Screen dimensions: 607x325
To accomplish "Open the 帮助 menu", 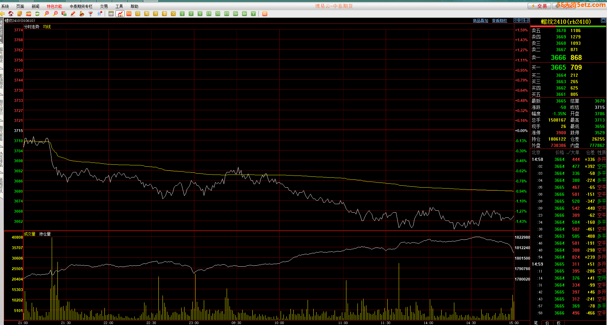I will point(135,6).
